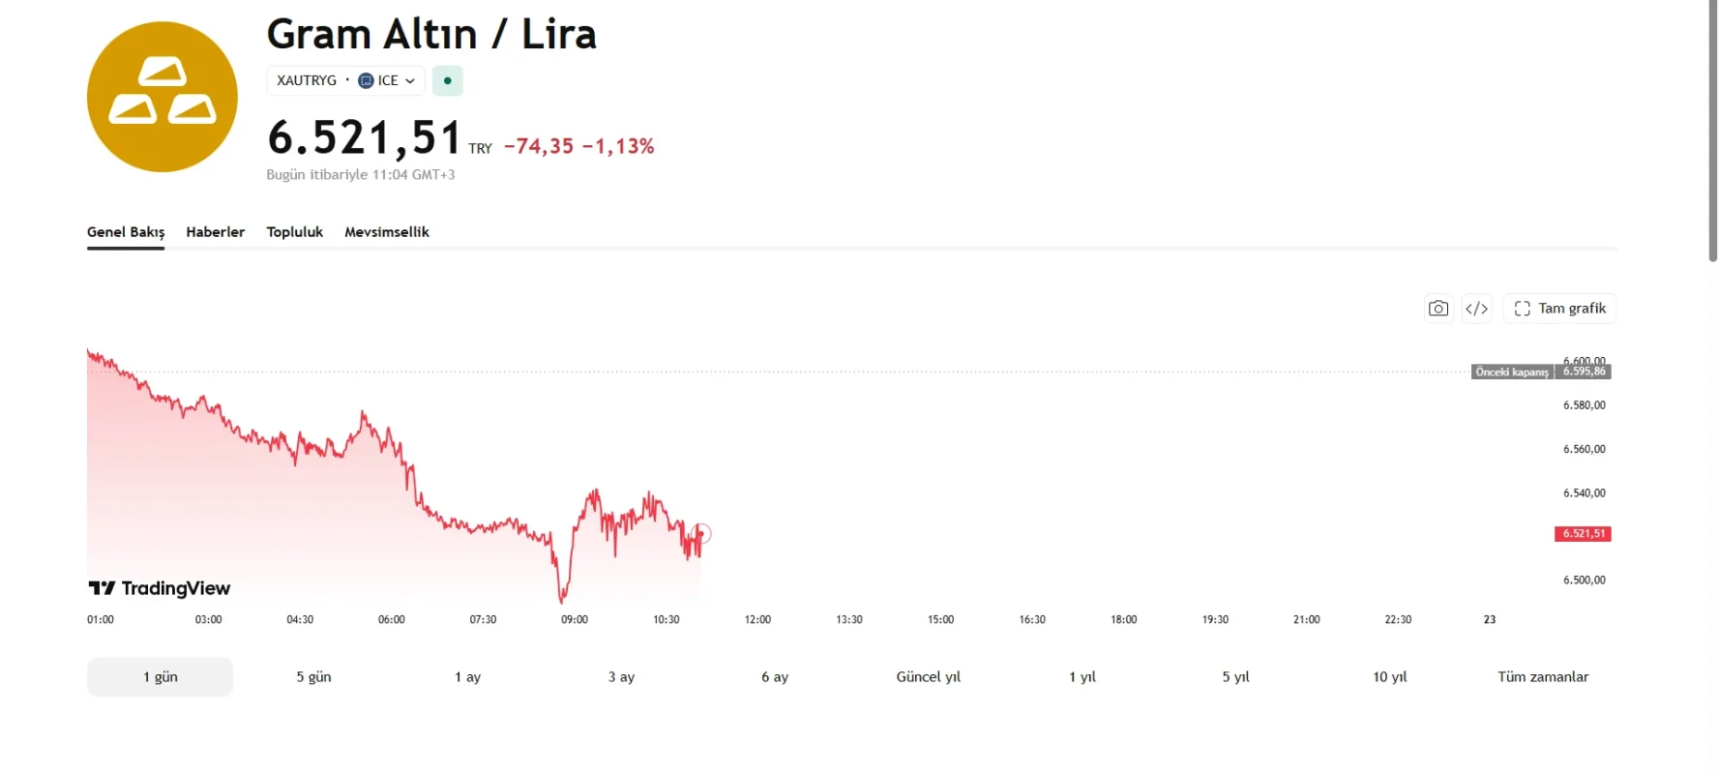Viewport: 1719px width, 774px height.
Task: Click the red 6.521,51 price label
Action: click(1583, 534)
